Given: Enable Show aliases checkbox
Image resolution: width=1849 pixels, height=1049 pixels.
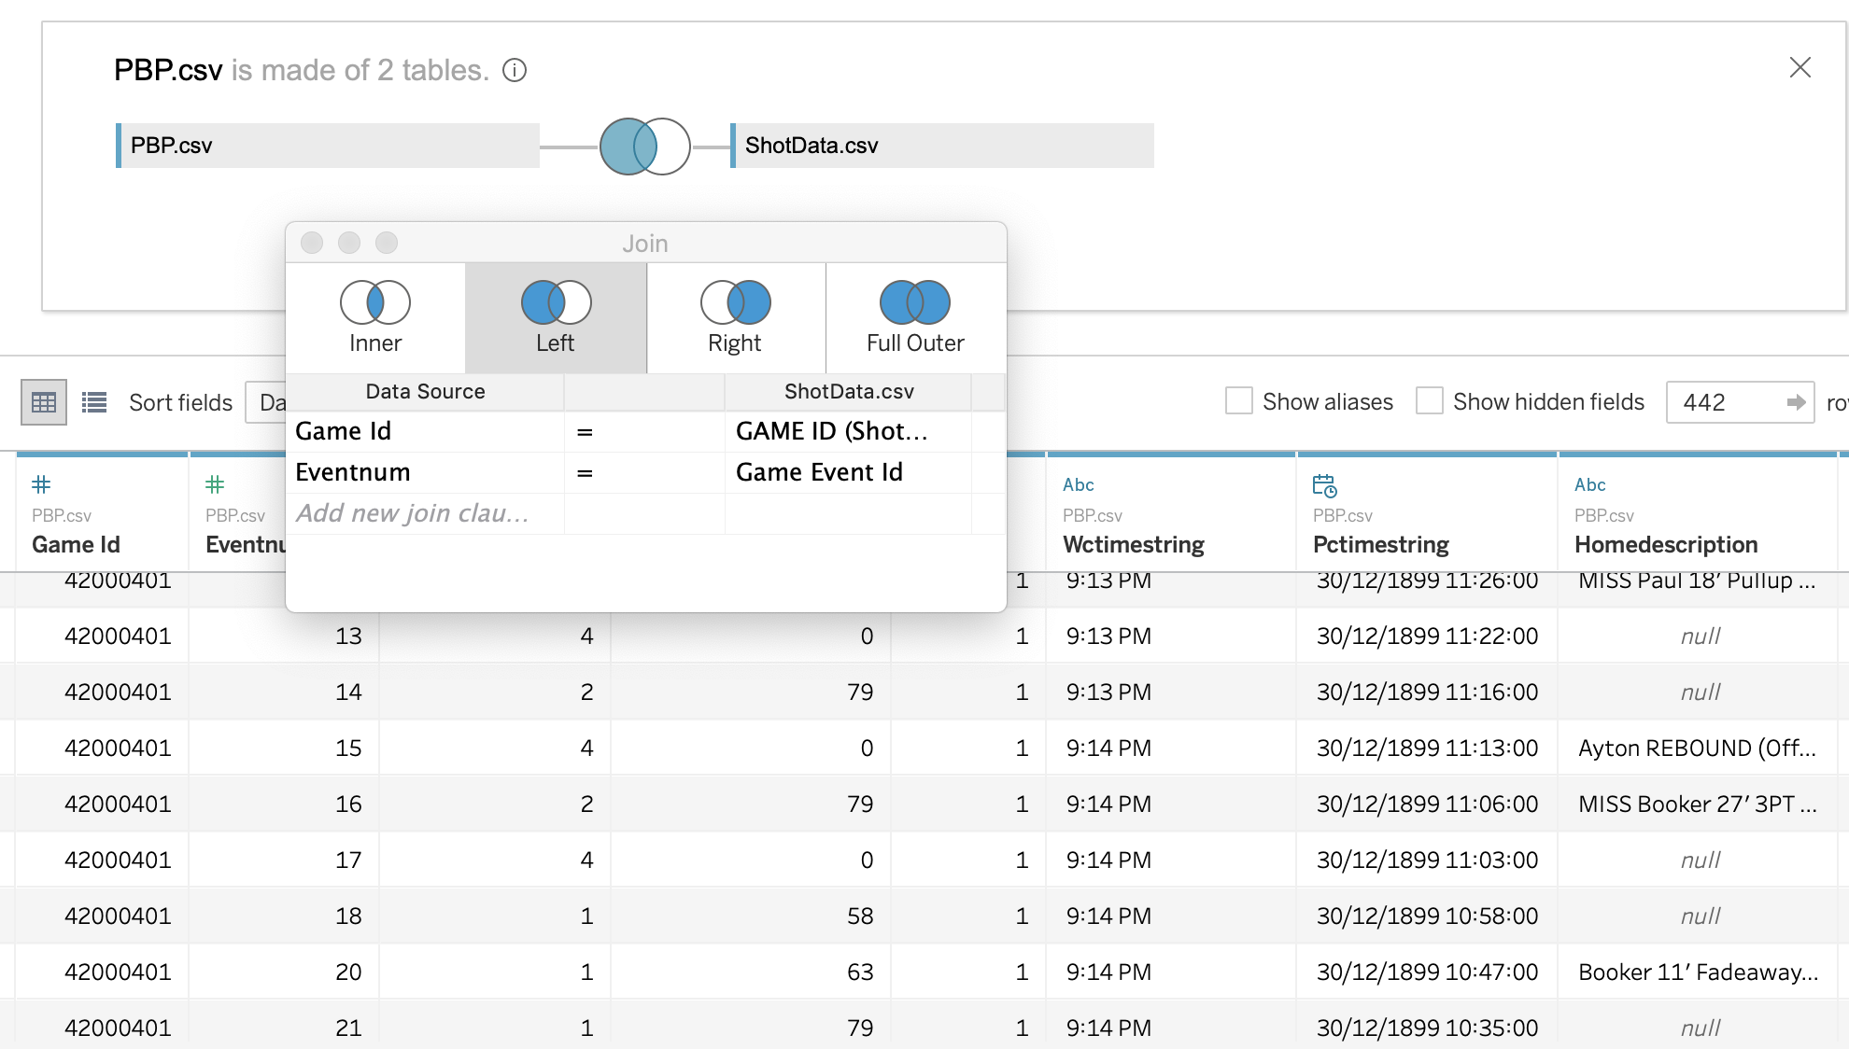Looking at the screenshot, I should tap(1239, 401).
